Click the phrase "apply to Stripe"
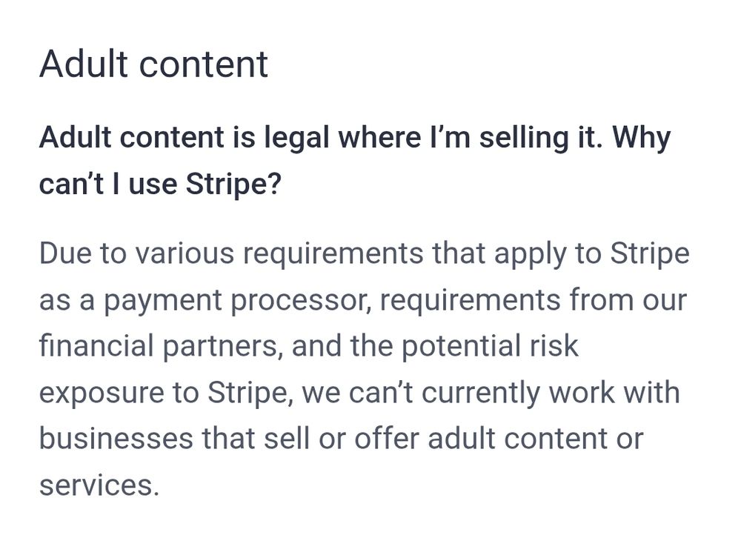 (x=592, y=253)
